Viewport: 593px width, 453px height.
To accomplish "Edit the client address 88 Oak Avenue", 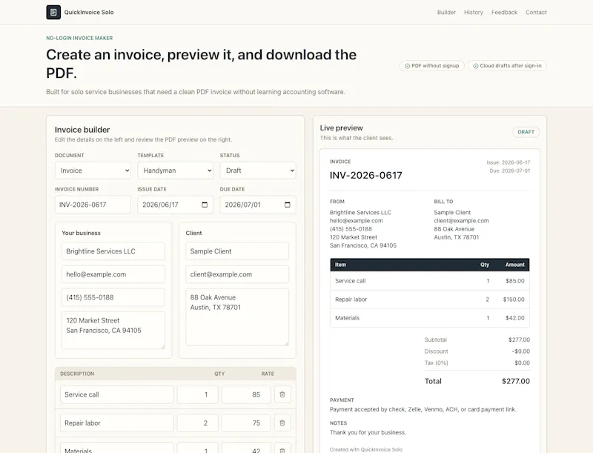I will pyautogui.click(x=237, y=317).
